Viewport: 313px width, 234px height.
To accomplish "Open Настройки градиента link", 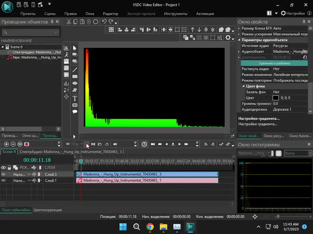I will [258, 124].
